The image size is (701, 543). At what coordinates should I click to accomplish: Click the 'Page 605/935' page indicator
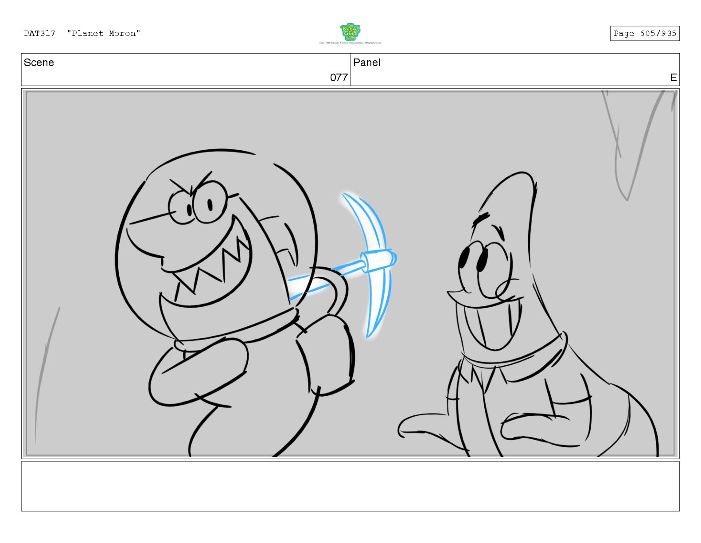point(645,33)
